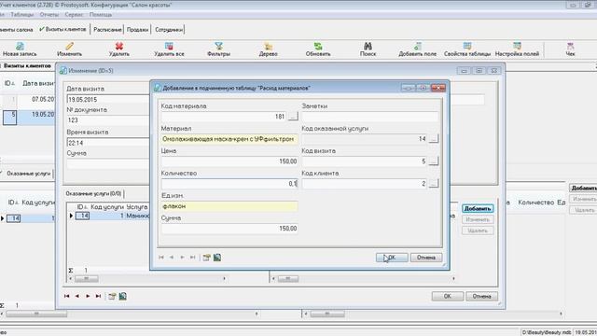Click the Удалить red cross icon
This screenshot has width=597, height=336.
(x=119, y=47)
